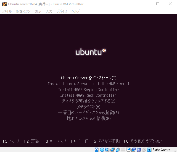Click the USB devices status icon
This screenshot has height=152, width=177.
(118, 150)
